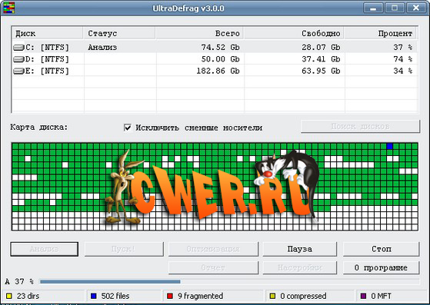
Task: Click the Процент column header
Action: (x=381, y=33)
